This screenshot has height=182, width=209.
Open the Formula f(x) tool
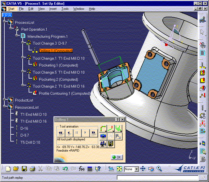(81, 169)
